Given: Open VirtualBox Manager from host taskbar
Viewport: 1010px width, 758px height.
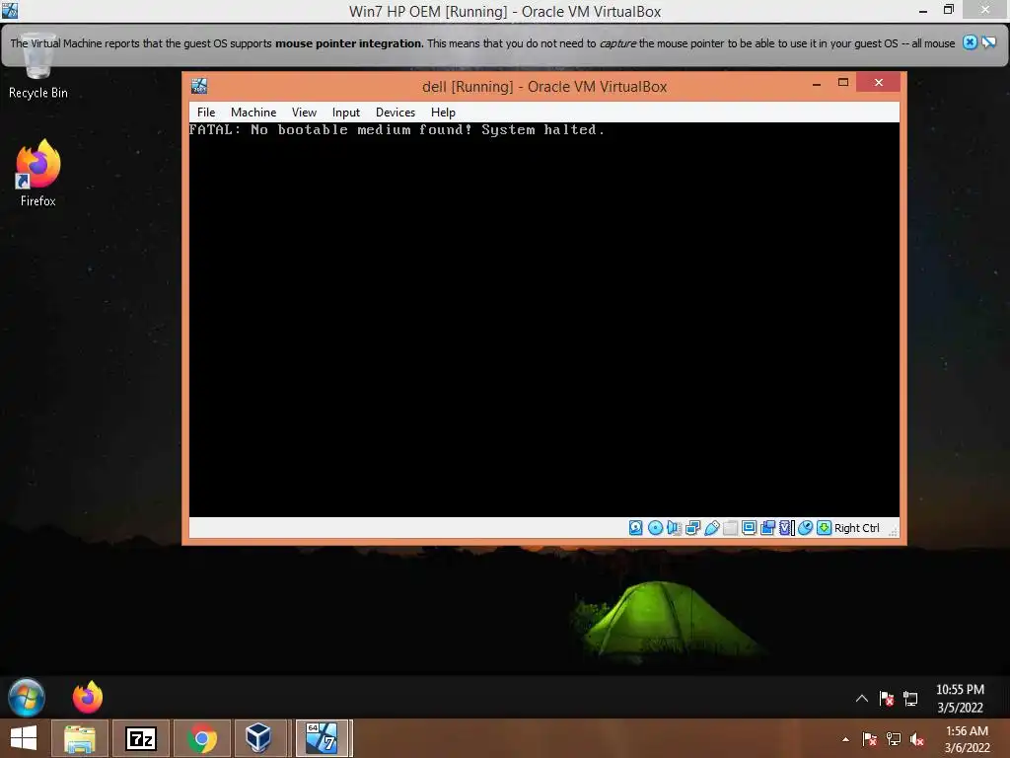Looking at the screenshot, I should point(258,738).
